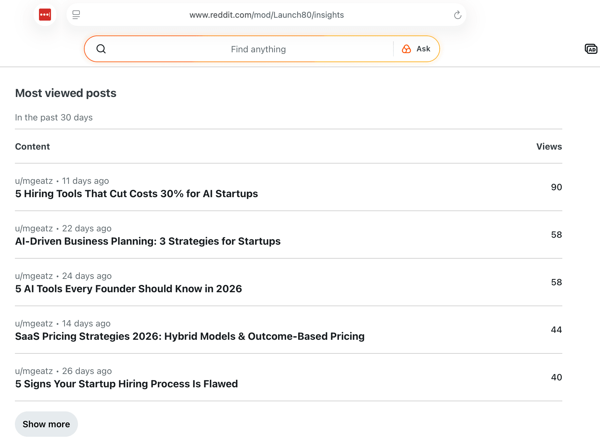Visit u/mgeatz profile from the first post
The height and width of the screenshot is (445, 600).
[34, 181]
